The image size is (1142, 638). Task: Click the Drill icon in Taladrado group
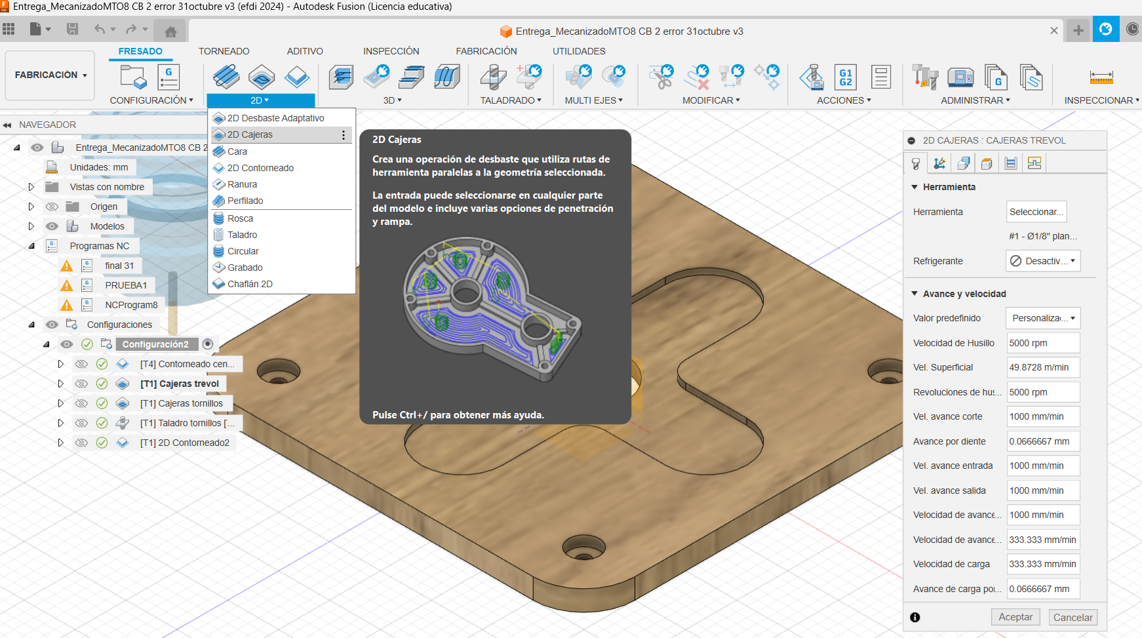click(x=493, y=77)
